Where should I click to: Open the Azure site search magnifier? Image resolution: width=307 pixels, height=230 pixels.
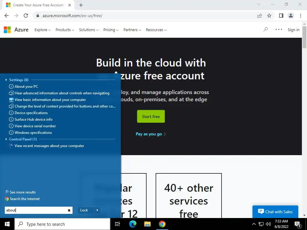tap(266, 30)
